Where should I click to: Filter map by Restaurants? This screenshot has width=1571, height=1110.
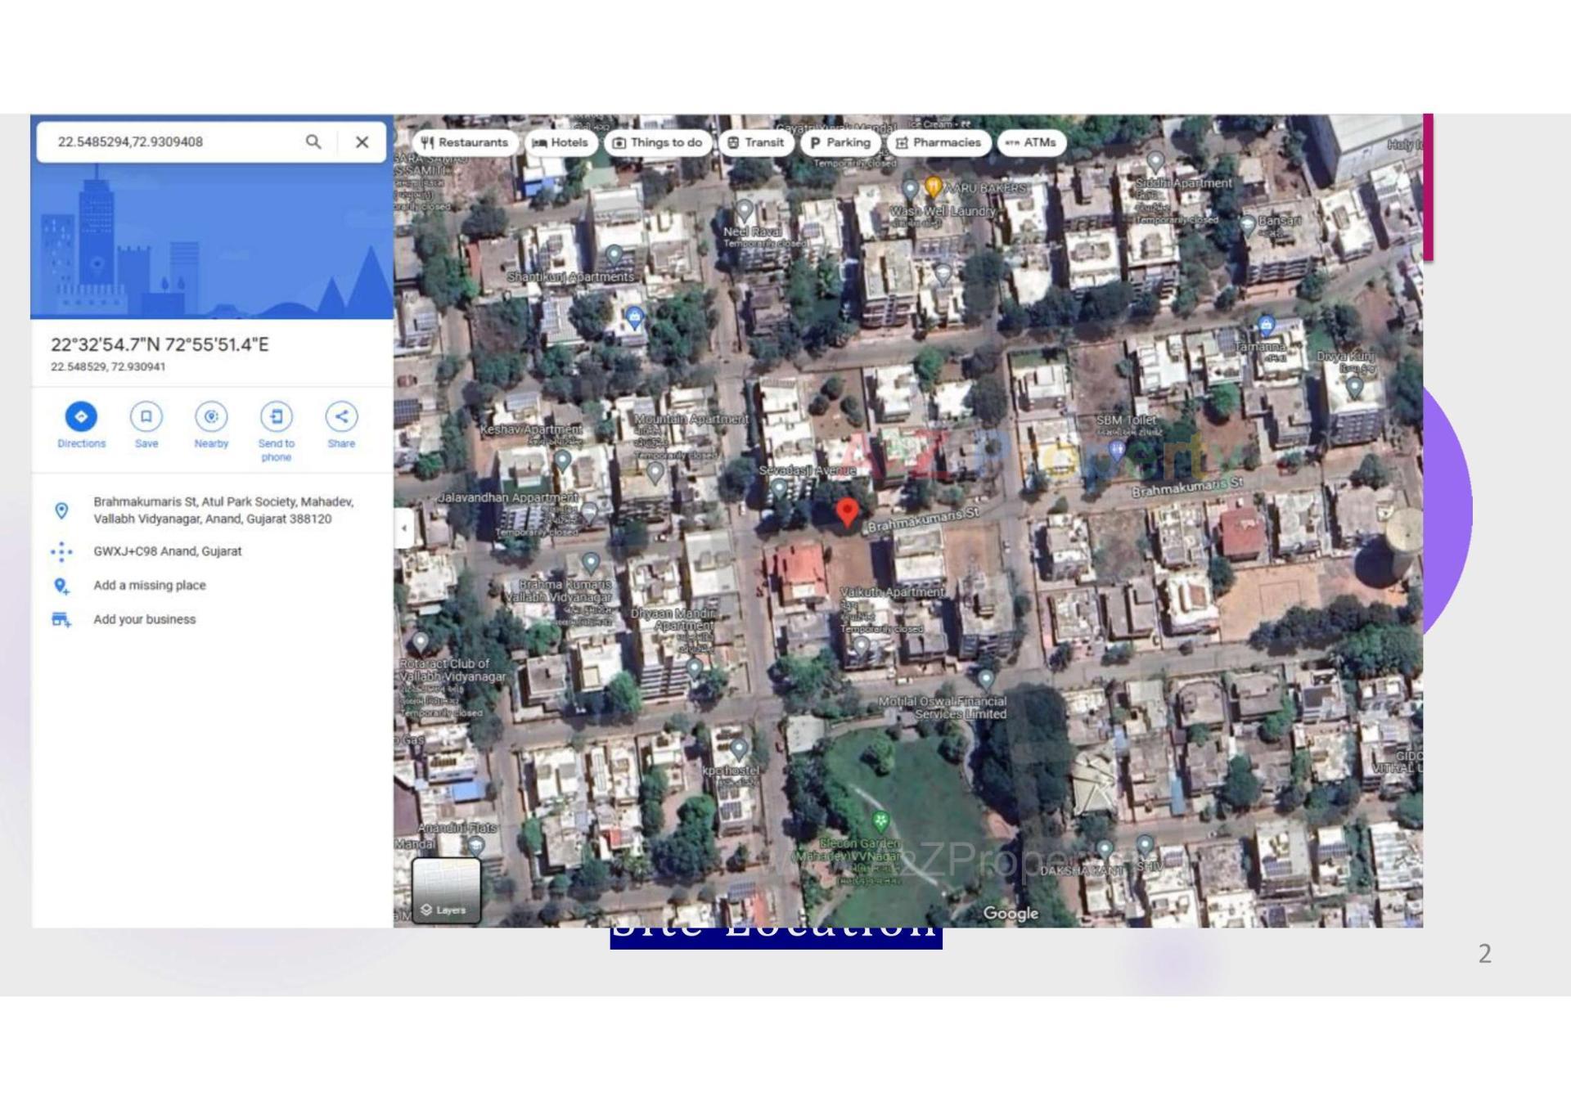click(465, 142)
